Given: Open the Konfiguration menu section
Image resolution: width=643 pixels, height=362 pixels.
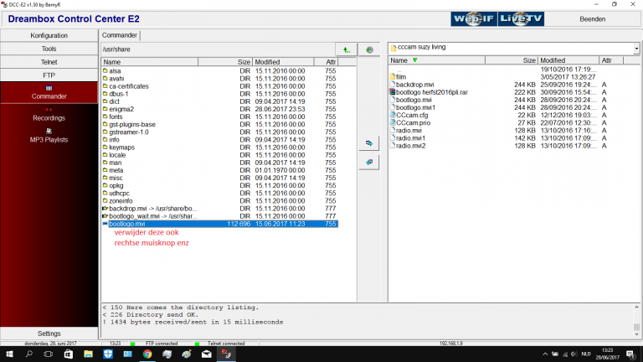Looking at the screenshot, I should [49, 36].
